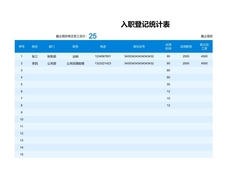This screenshot has width=246, height=174.
Task: Click the 部门 column header
Action: tap(52, 47)
